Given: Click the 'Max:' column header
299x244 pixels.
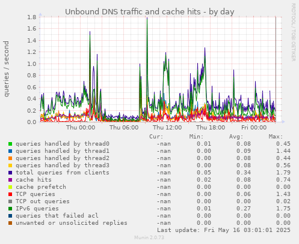Looking at the screenshot, I should (276, 137).
